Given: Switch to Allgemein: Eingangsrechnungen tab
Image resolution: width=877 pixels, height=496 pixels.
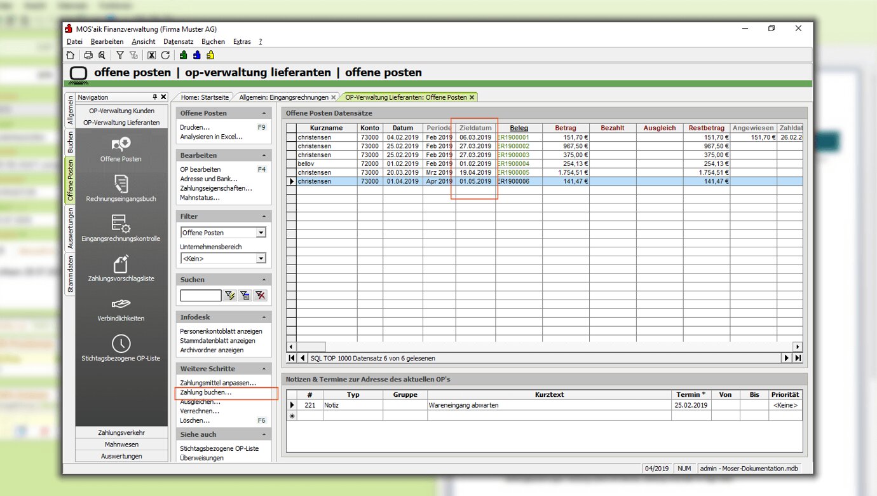Looking at the screenshot, I should pos(283,97).
